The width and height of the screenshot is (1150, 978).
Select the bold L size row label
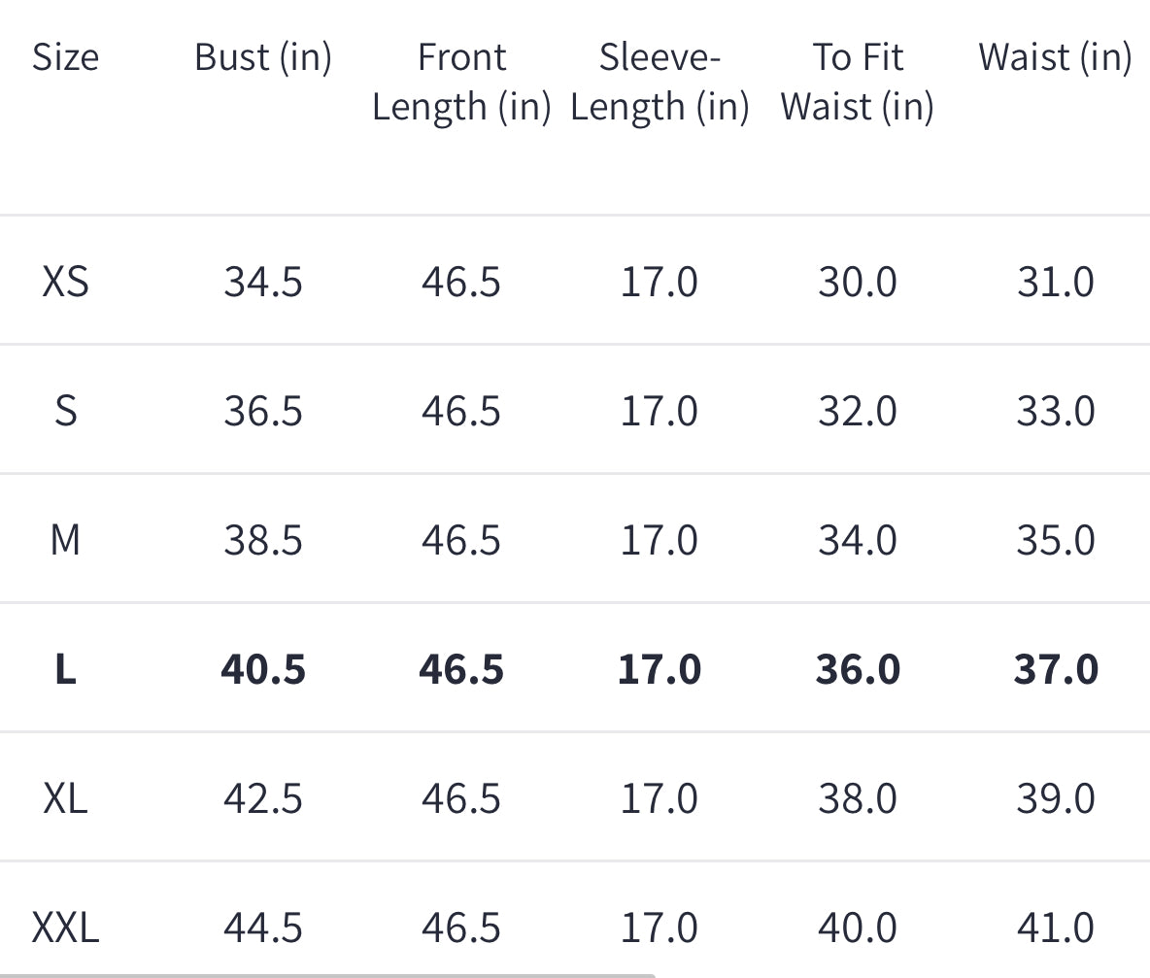coord(65,669)
